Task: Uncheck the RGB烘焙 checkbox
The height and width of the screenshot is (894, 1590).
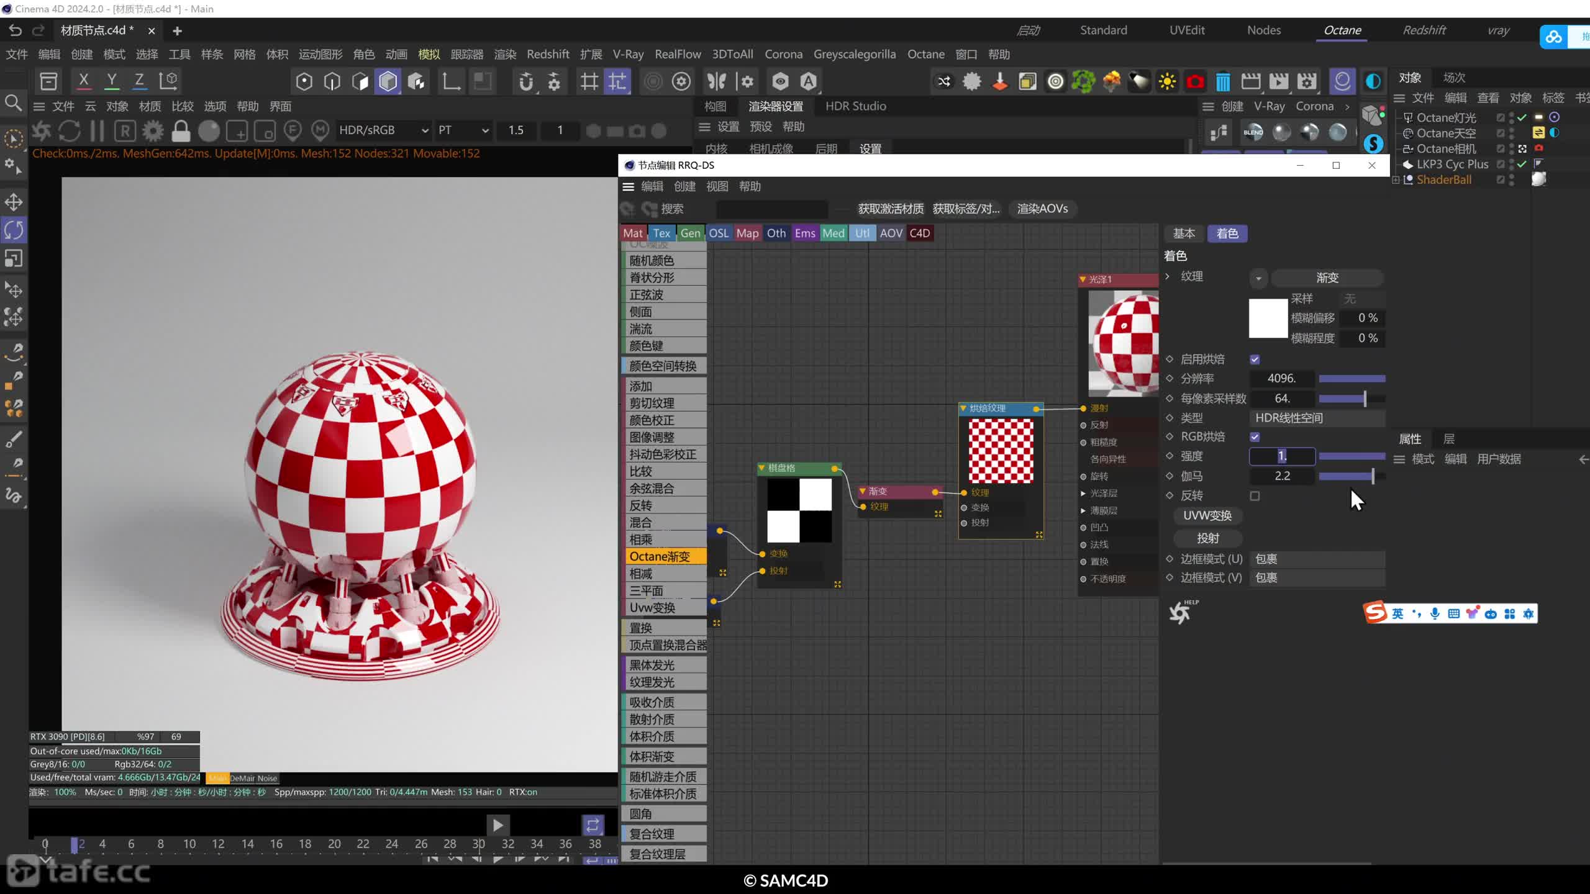Action: tap(1255, 437)
